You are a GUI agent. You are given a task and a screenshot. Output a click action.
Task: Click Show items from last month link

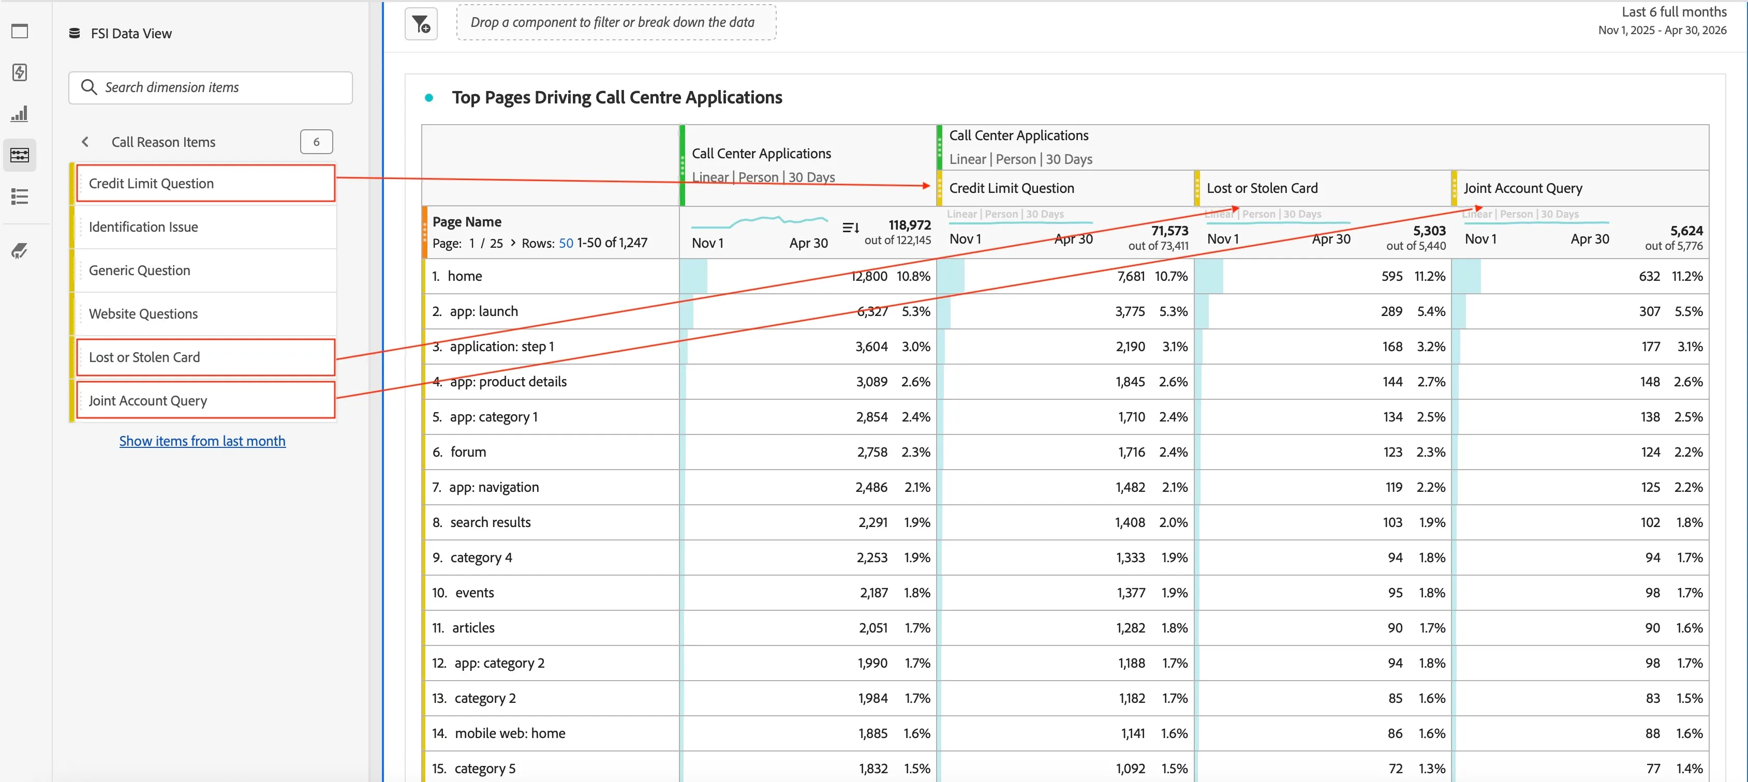point(202,441)
